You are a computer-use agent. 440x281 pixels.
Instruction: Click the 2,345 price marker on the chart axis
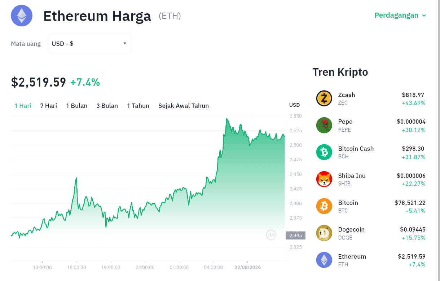295,236
